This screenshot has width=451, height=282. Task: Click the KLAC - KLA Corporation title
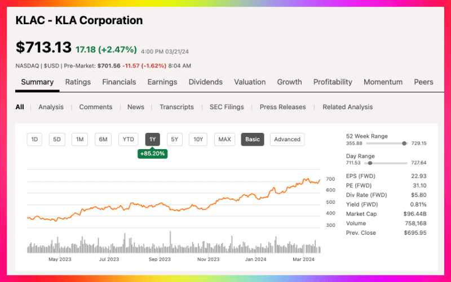79,20
